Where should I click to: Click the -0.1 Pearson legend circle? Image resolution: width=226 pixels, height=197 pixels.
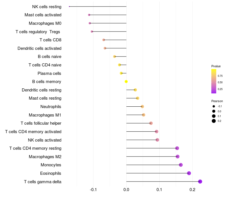click(214, 106)
